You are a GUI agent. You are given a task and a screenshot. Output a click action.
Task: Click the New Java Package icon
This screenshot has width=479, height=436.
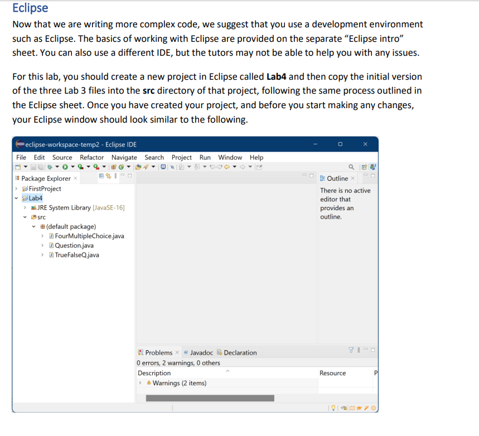(114, 167)
